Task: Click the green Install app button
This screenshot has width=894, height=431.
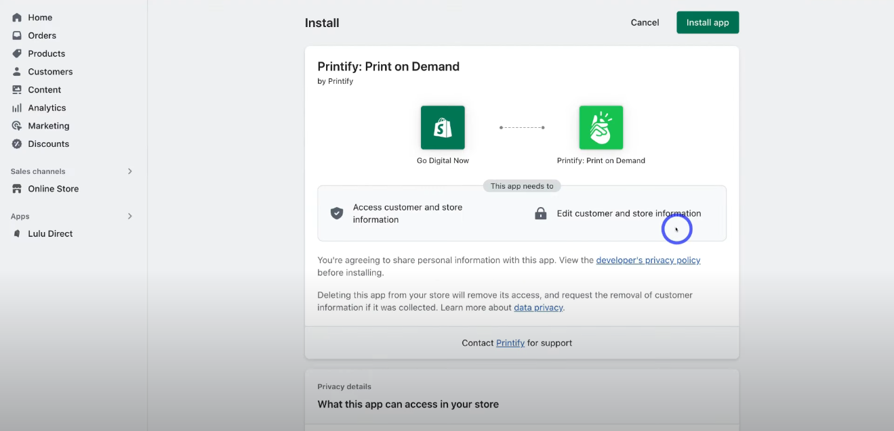Action: (708, 22)
